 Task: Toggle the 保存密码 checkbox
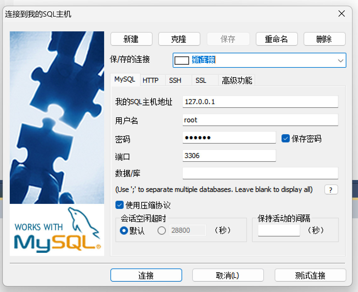pos(285,138)
